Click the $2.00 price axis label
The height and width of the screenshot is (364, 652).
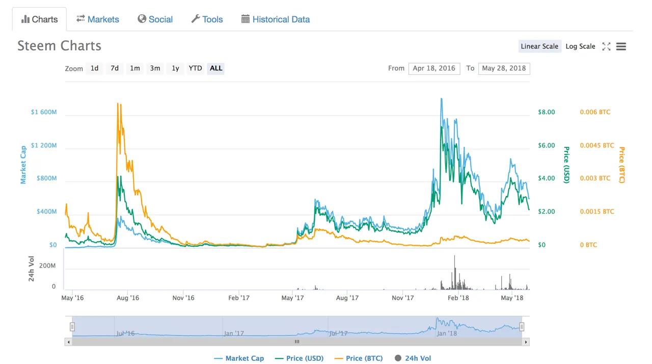coord(547,212)
